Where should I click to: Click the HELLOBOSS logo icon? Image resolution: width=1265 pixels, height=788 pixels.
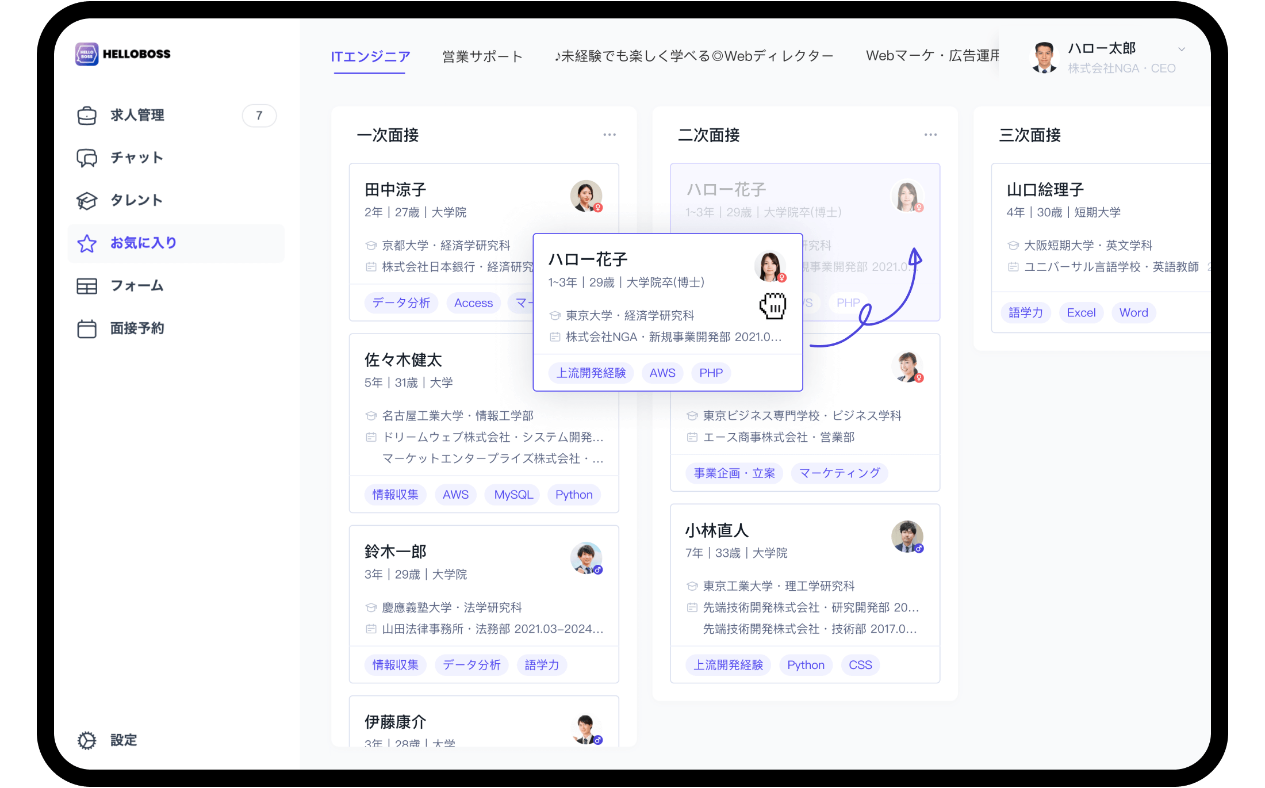point(87,54)
